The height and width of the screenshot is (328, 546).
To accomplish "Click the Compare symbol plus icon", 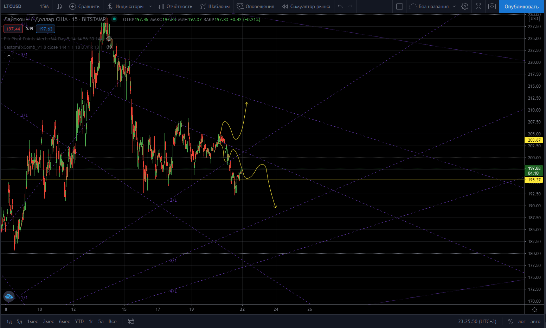I will point(72,6).
